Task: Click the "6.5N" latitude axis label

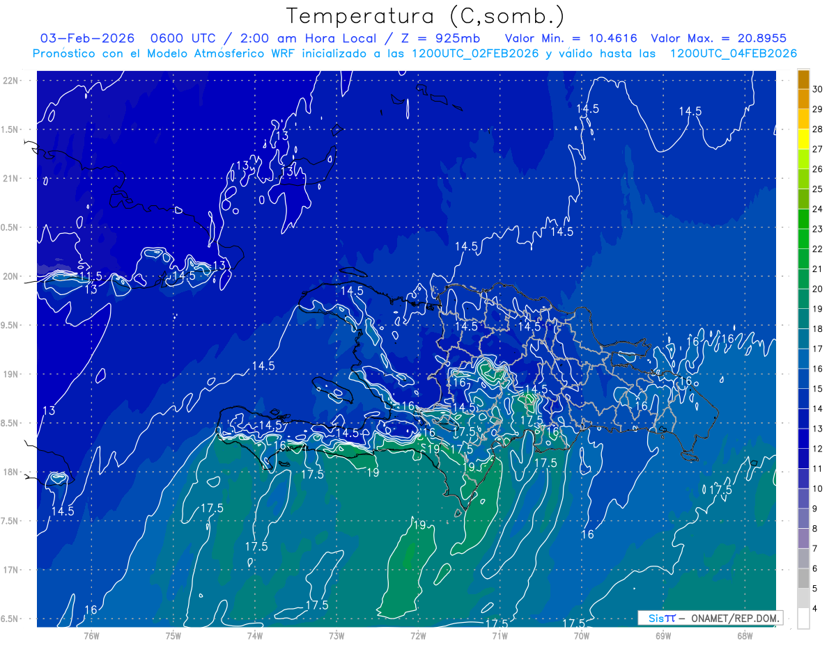Action: (9, 619)
